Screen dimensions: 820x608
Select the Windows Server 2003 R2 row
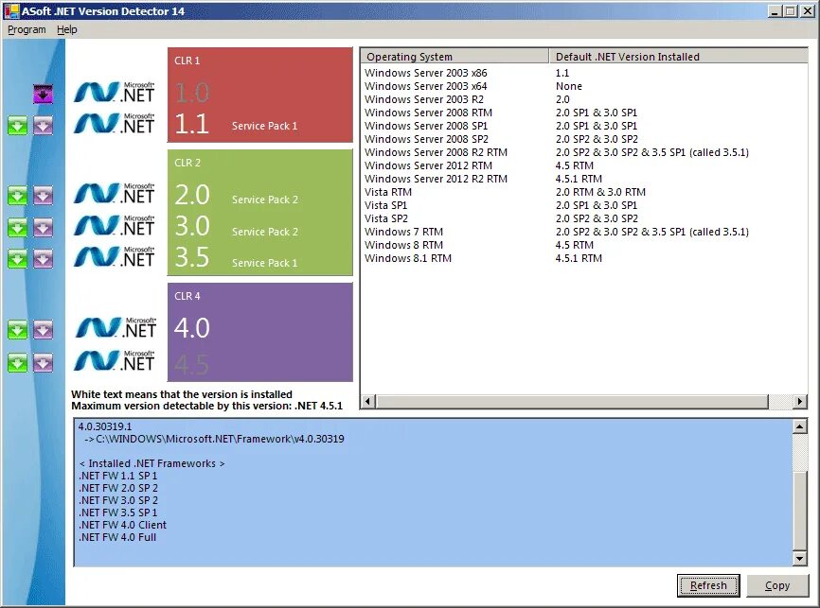click(583, 99)
